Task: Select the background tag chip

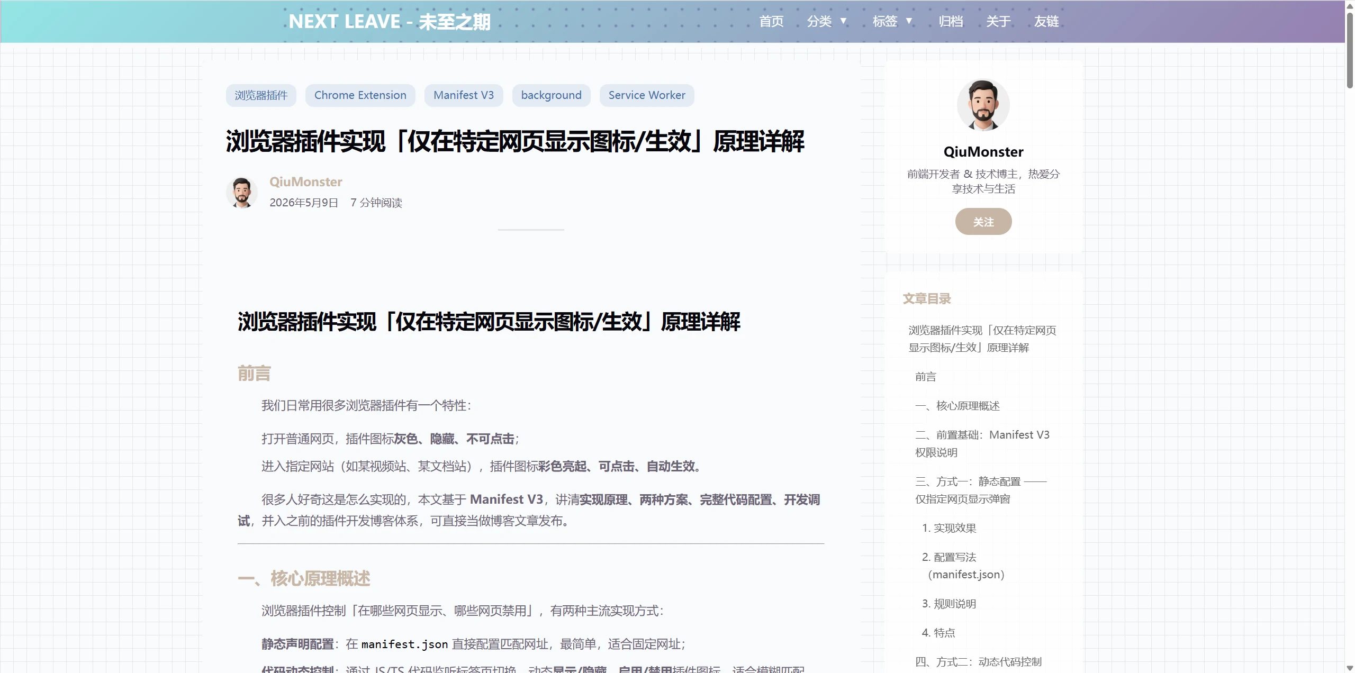Action: (x=551, y=95)
